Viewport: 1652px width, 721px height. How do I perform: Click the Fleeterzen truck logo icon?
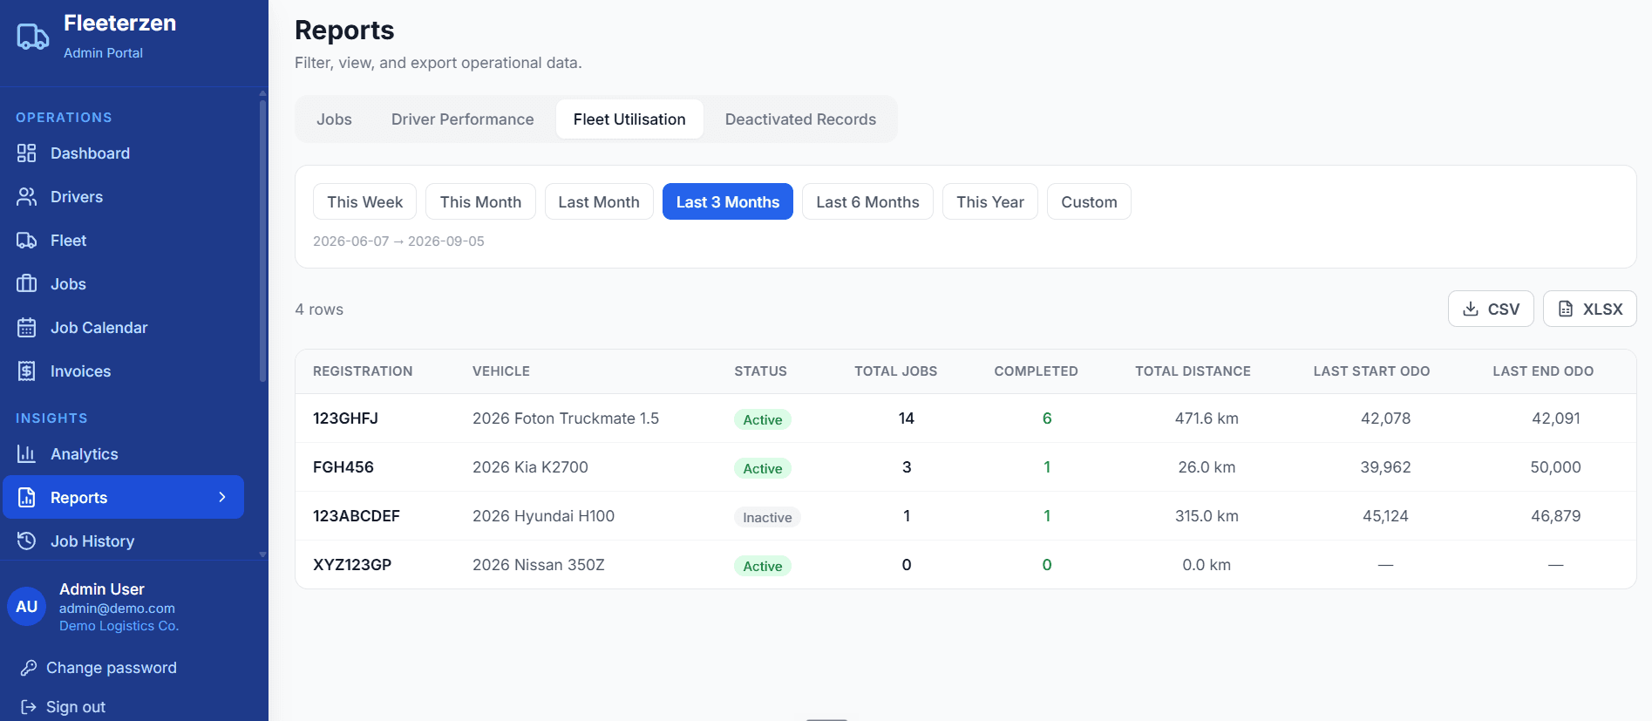[33, 37]
